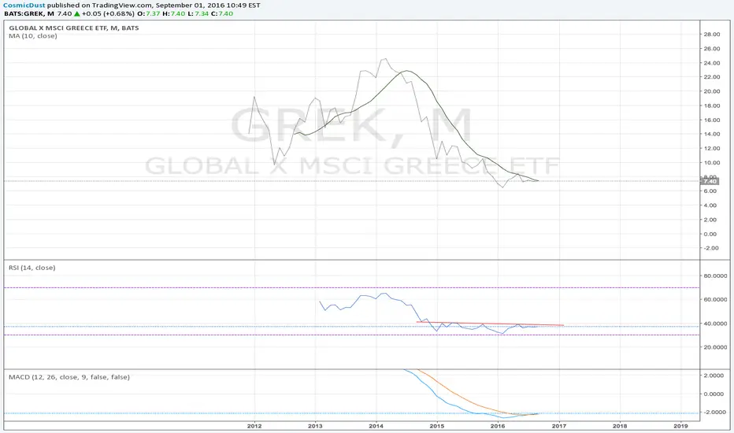The height and width of the screenshot is (433, 734).
Task: Click the 2012 time axis label
Action: pyautogui.click(x=254, y=426)
